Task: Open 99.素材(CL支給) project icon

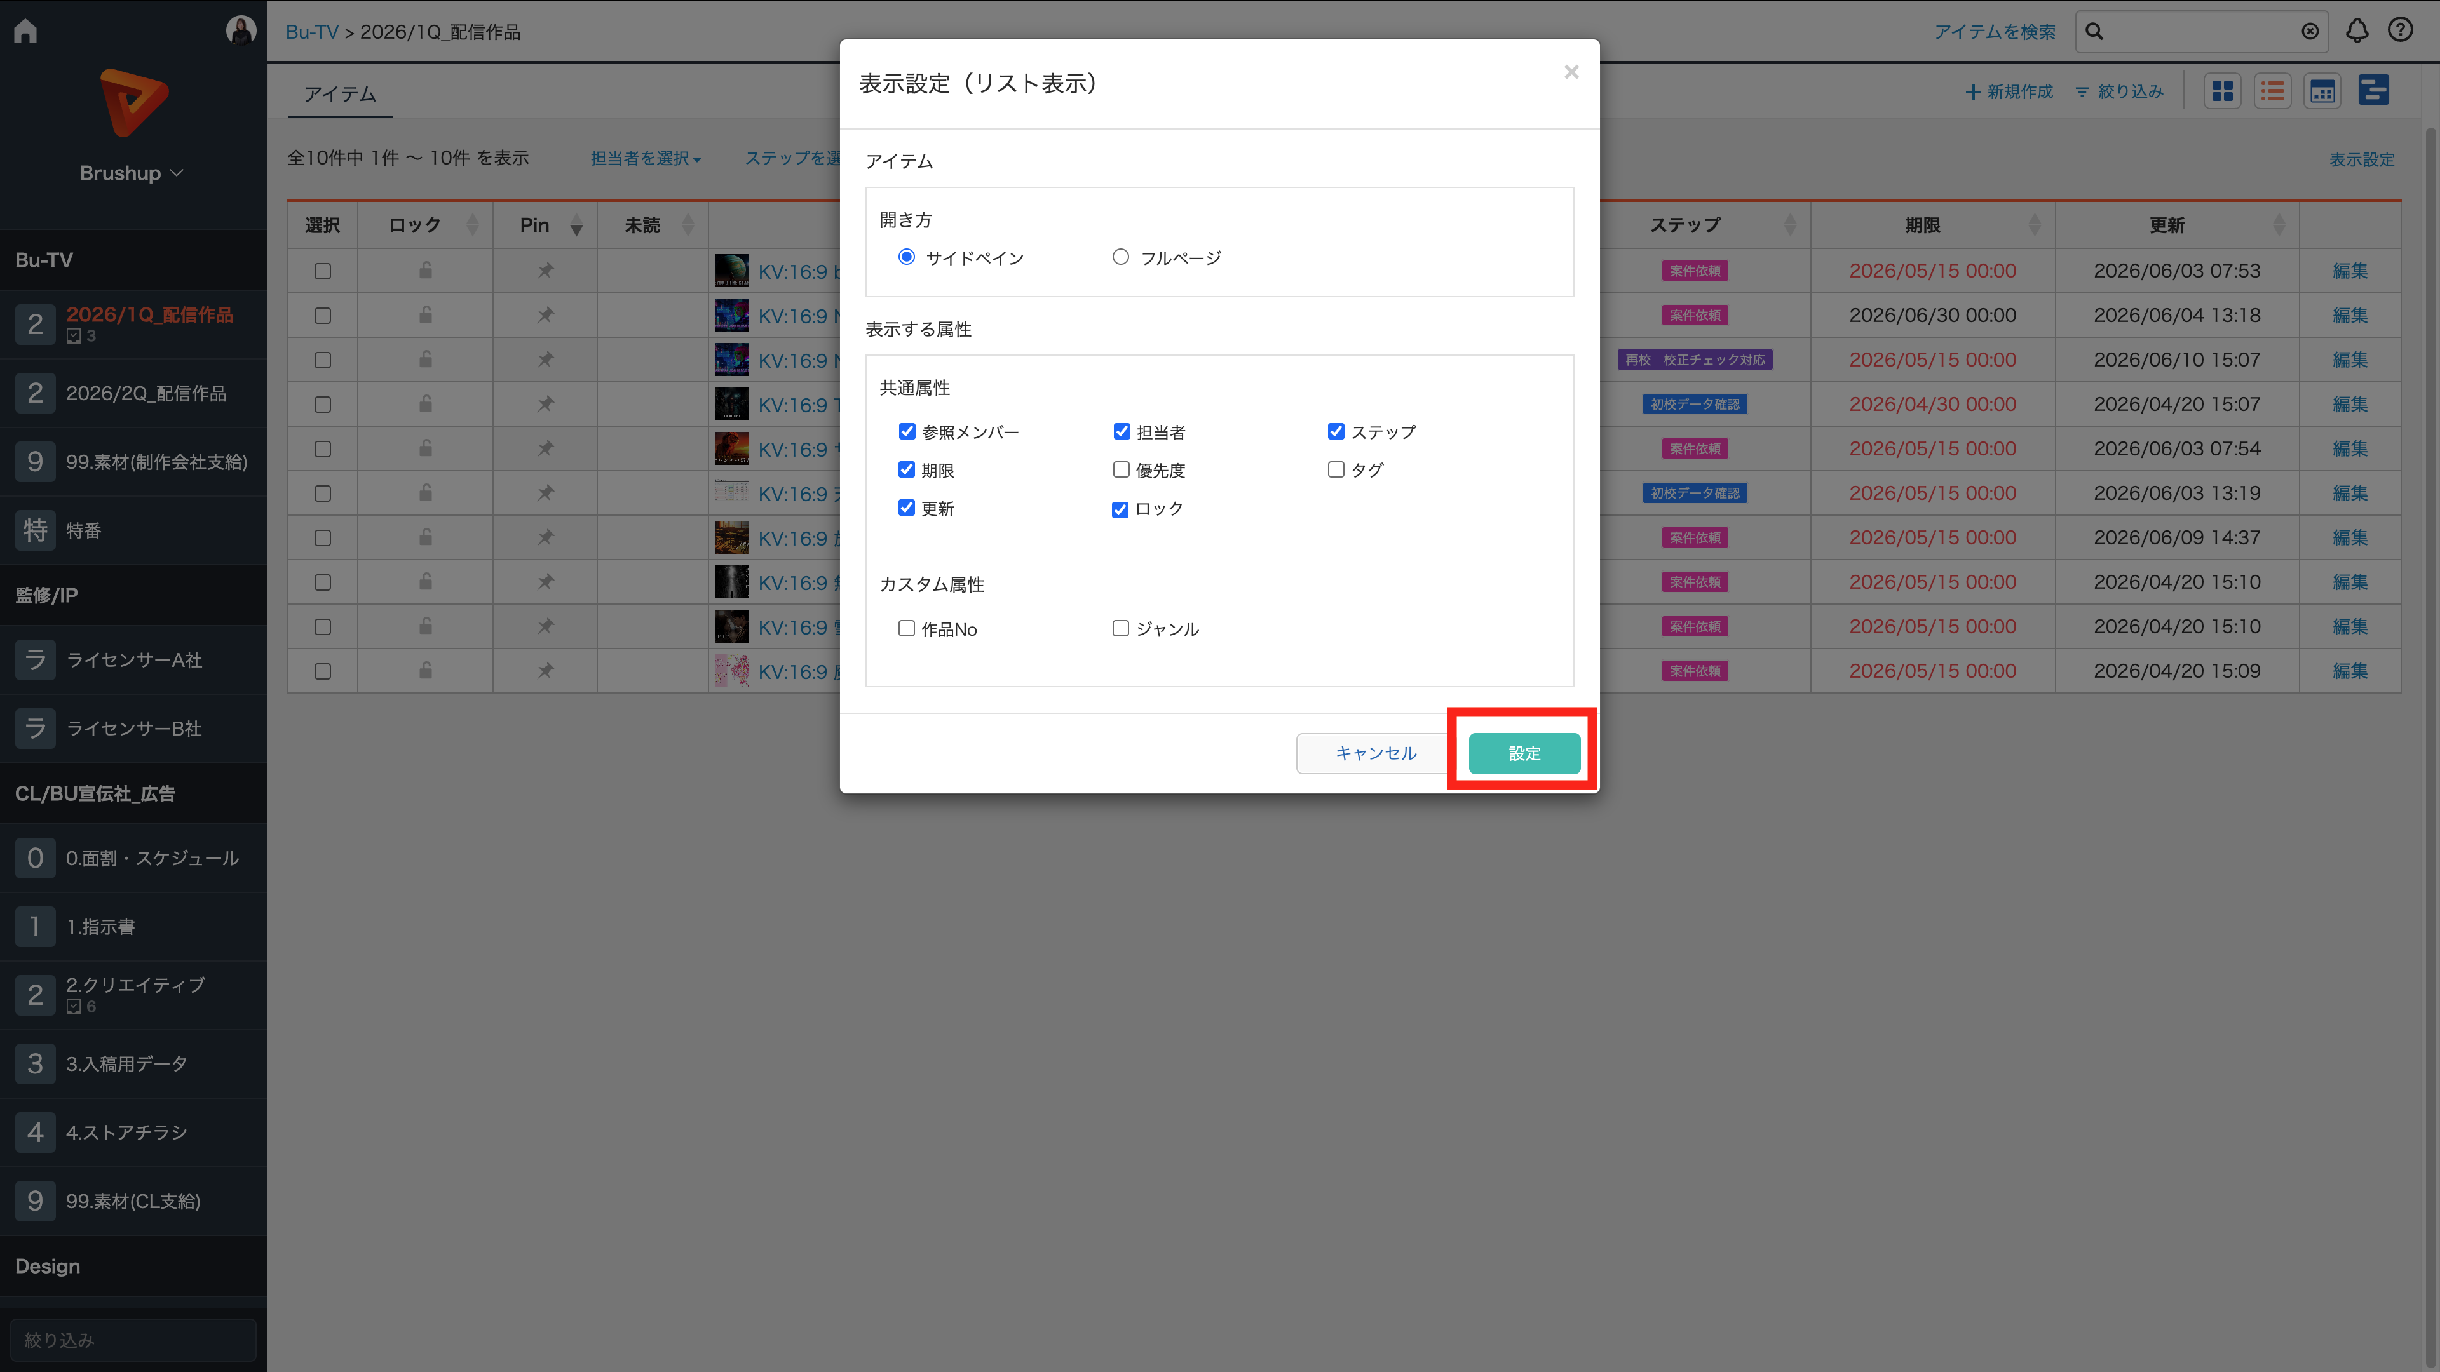Action: 35,1200
